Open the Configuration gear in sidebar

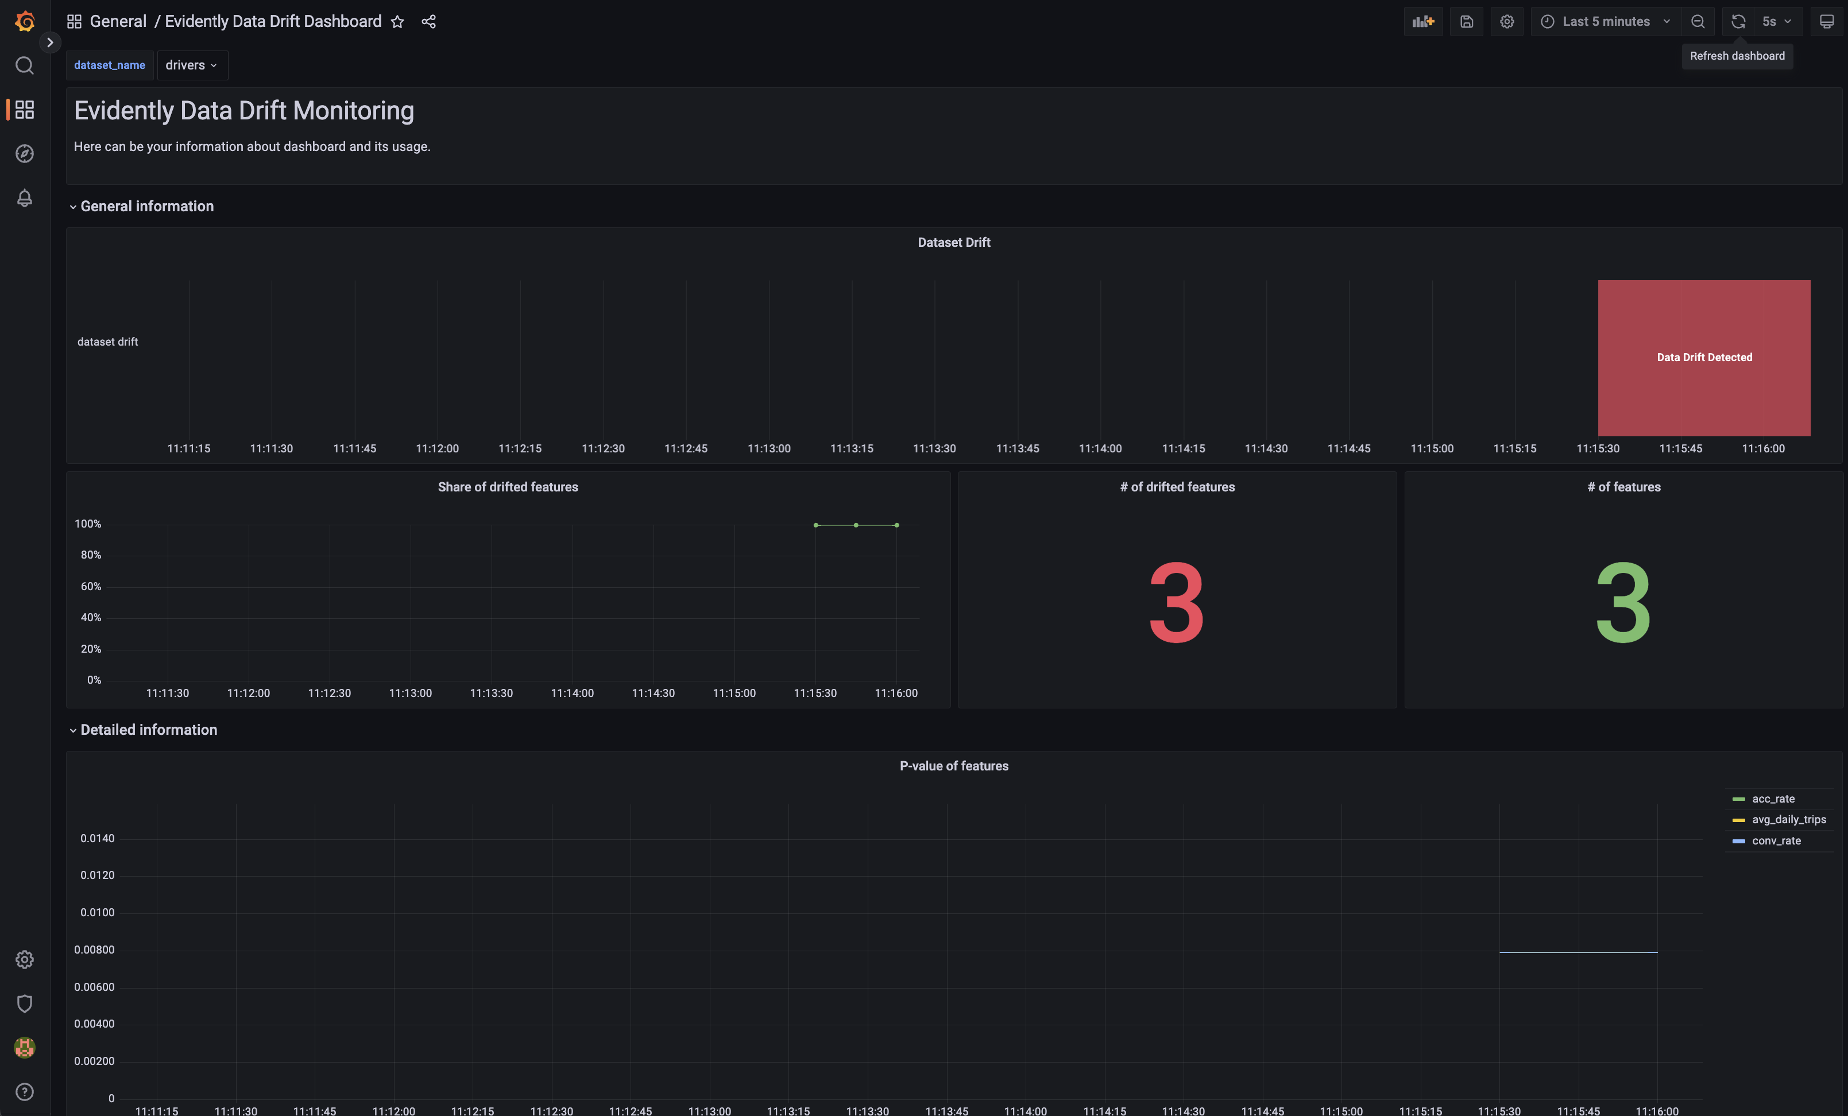[x=25, y=959]
